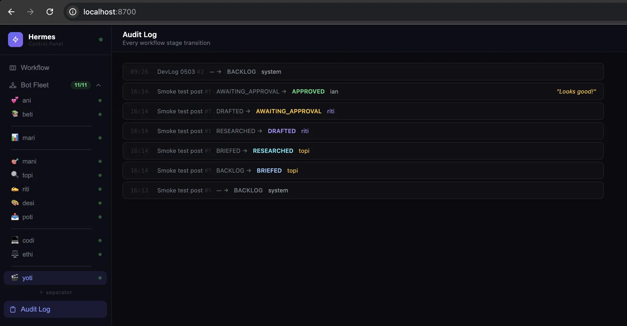Screen dimensions: 627x326
Task: Click the mari bar chart icon
Action: click(15, 137)
